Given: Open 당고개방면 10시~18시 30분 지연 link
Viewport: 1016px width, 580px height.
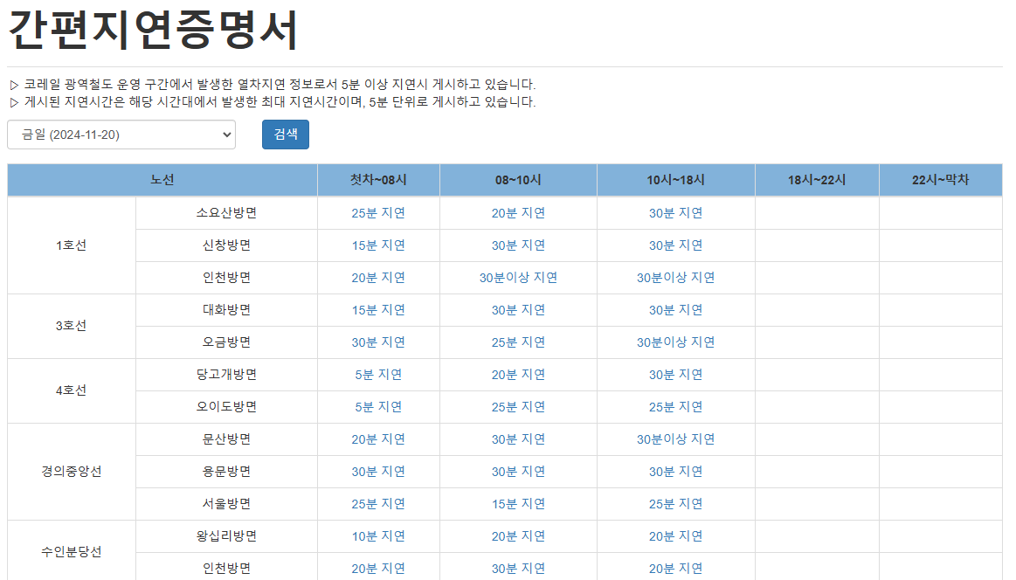Looking at the screenshot, I should [x=676, y=375].
